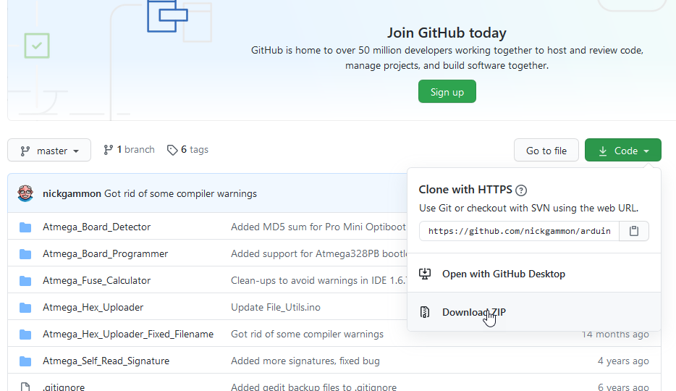View the 1 branch link

(x=129, y=150)
